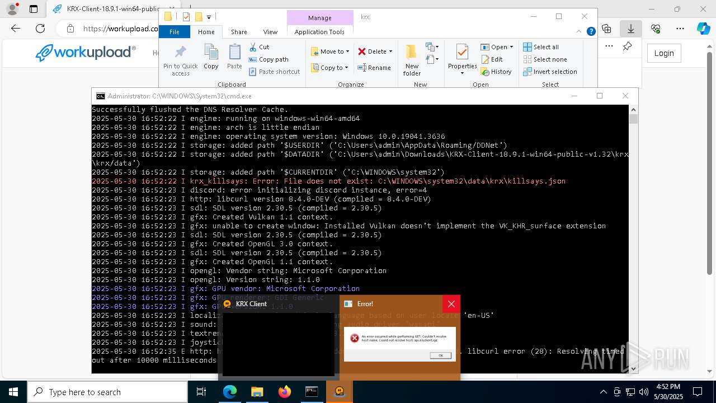Open downloads panel more options dots
Image resolution: width=716 pixels, height=403 pixels.
pos(609,46)
